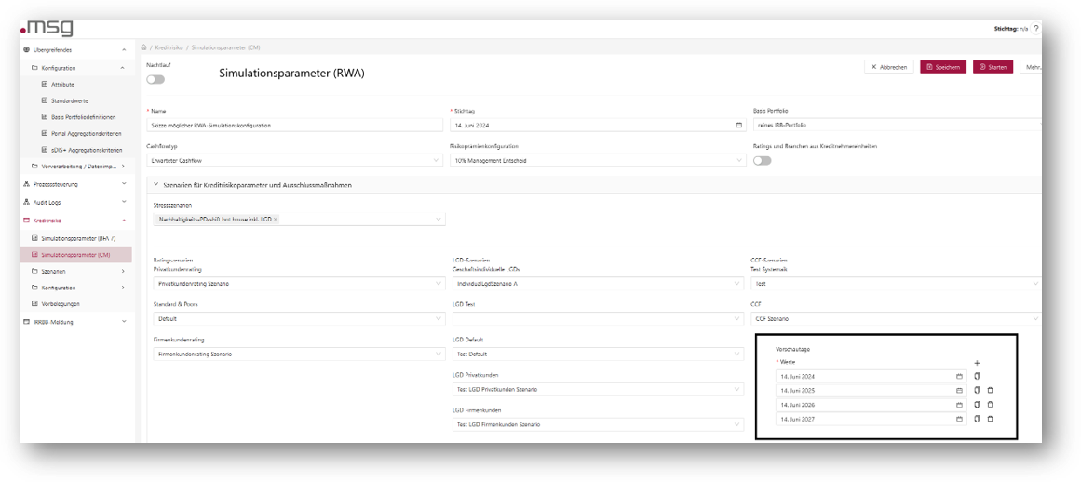Open calendar picker for 14. Juni 2026 entry
Viewport: 1081px width, 482px height.
pyautogui.click(x=959, y=405)
